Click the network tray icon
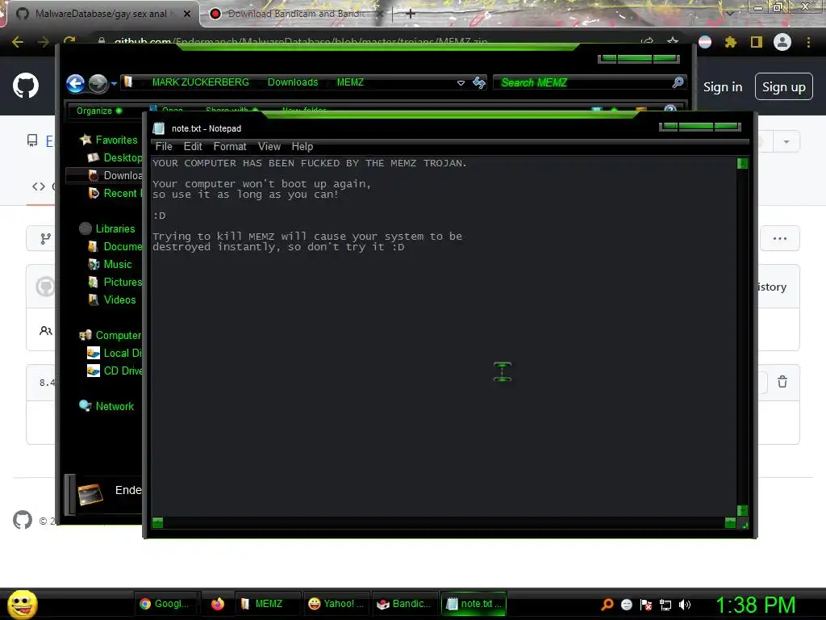Image resolution: width=826 pixels, height=620 pixels. click(x=665, y=605)
